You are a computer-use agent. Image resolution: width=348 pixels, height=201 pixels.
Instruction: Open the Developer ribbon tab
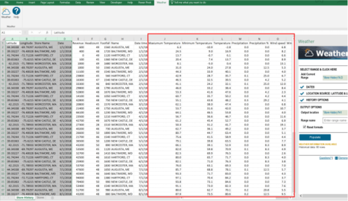pyautogui.click(x=116, y=2)
